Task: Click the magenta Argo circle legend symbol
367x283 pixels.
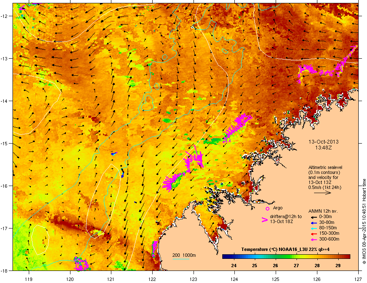Action: coord(267,209)
